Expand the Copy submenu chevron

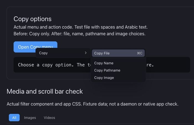pos(86,53)
